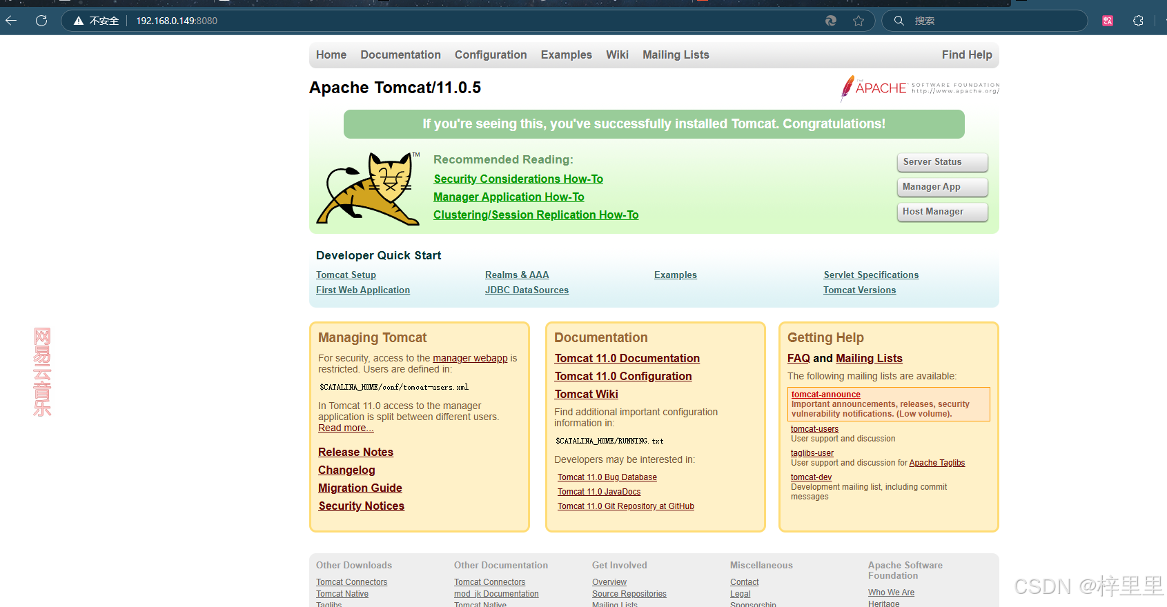Screen dimensions: 1167x607
Task: Open the tomcat-users mailing list
Action: [814, 429]
